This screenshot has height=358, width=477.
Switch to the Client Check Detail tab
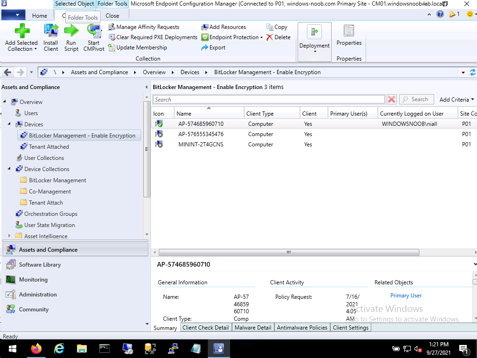coord(205,328)
